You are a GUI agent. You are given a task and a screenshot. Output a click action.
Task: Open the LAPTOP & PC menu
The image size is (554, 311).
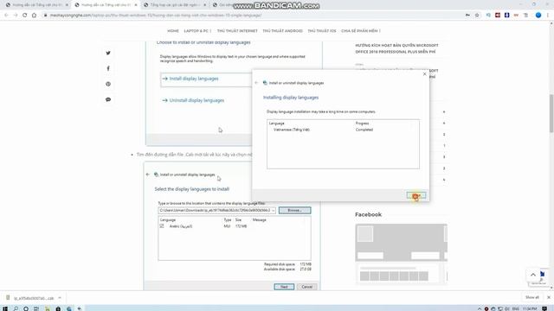pyautogui.click(x=197, y=31)
